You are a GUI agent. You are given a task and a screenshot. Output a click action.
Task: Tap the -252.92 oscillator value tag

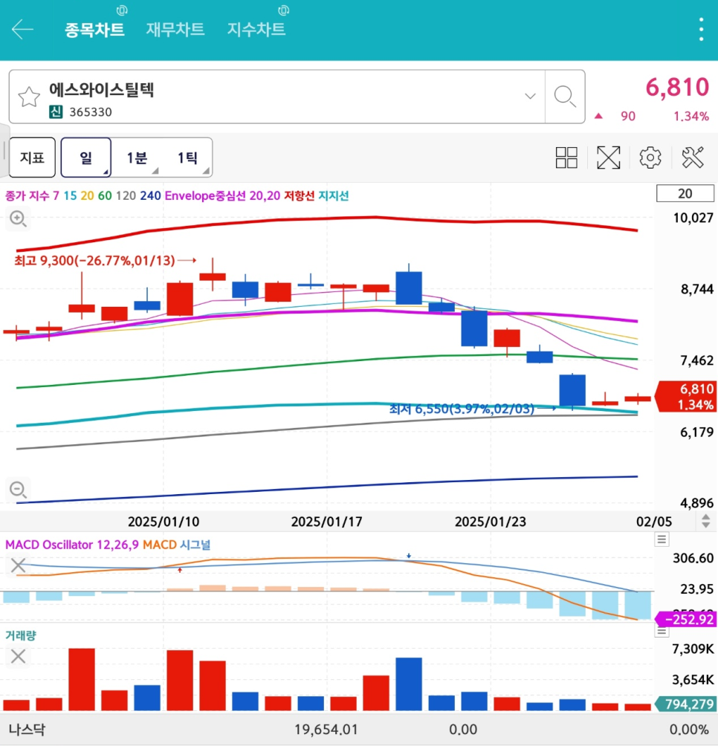(x=686, y=620)
